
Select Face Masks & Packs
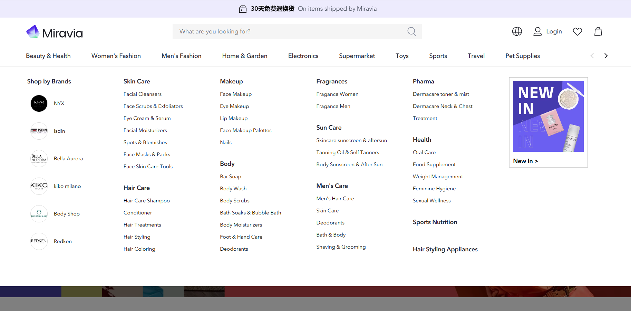(147, 154)
